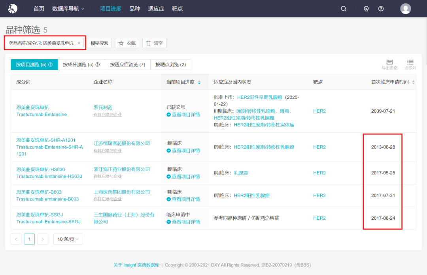This screenshot has width=427, height=275.
Task: Go to previous page arrow
Action: click(16, 239)
